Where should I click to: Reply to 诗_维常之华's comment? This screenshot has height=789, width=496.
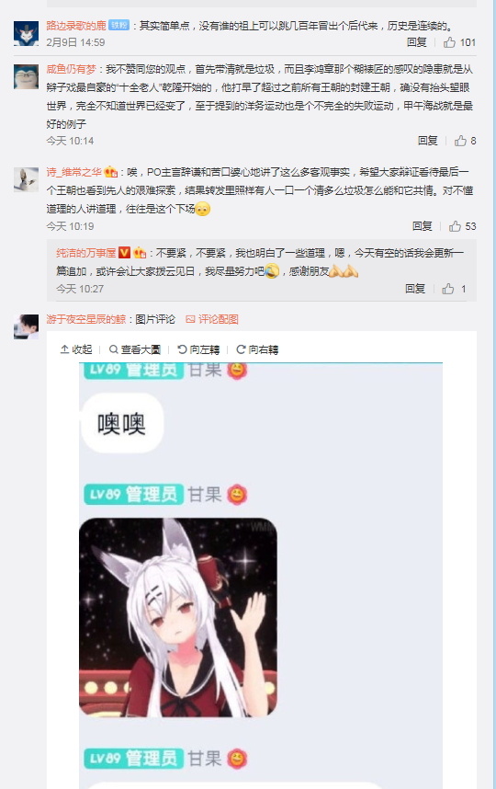(x=423, y=226)
